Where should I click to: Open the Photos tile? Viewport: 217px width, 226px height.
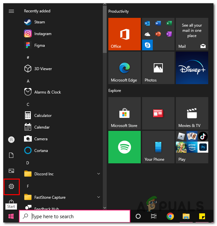pos(158,68)
